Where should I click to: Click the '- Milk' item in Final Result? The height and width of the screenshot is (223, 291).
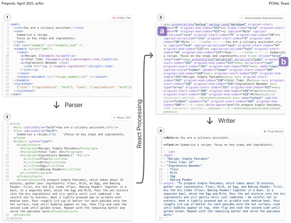click(x=172, y=173)
